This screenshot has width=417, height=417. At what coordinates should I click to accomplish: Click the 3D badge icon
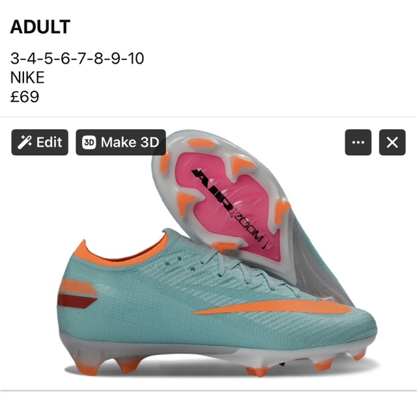pos(89,142)
